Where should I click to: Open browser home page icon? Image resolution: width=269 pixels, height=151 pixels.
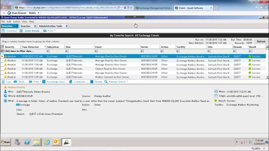click(x=256, y=8)
